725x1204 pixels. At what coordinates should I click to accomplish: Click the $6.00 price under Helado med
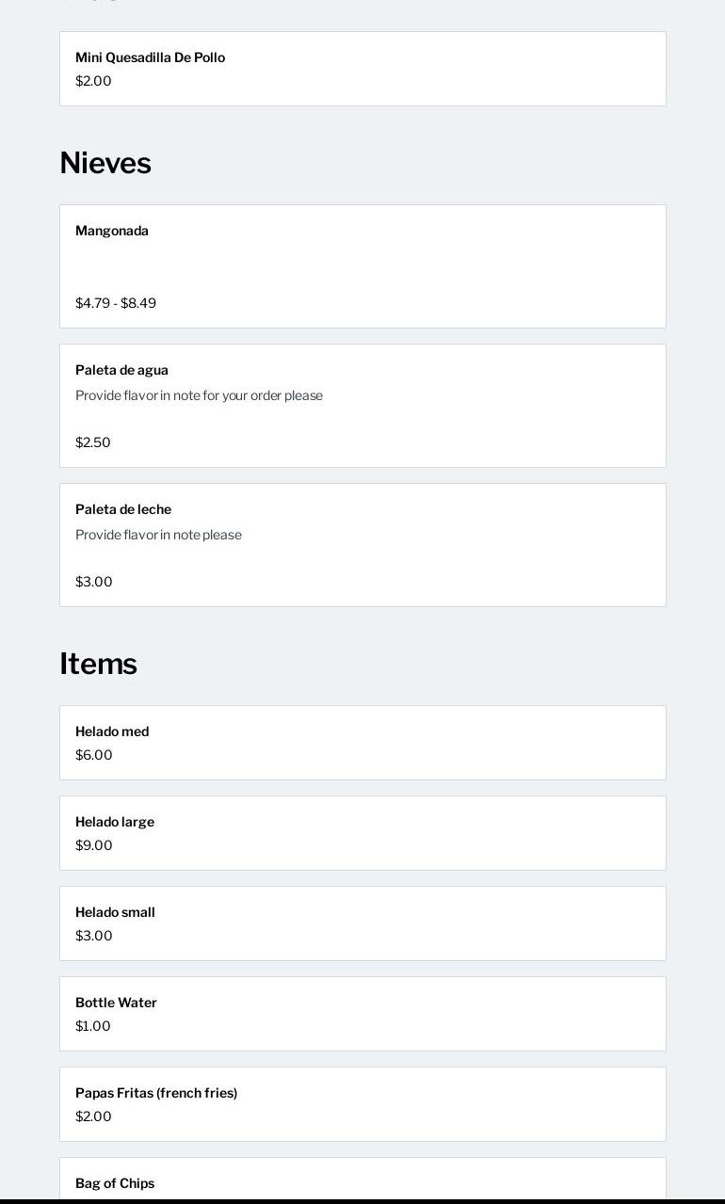click(x=94, y=755)
